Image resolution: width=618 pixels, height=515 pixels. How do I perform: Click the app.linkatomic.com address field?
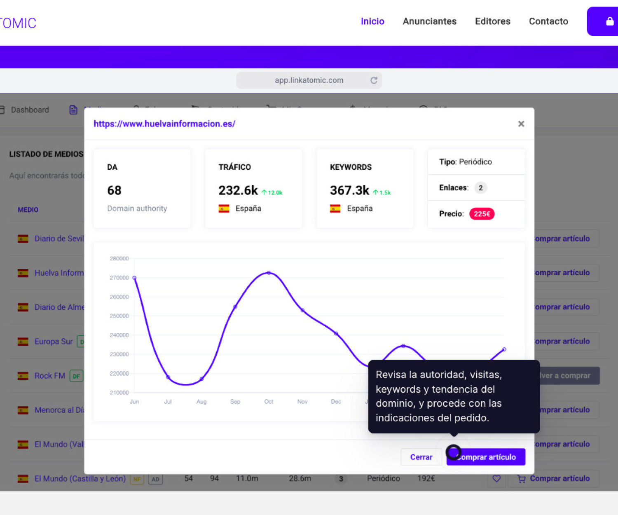pos(309,80)
